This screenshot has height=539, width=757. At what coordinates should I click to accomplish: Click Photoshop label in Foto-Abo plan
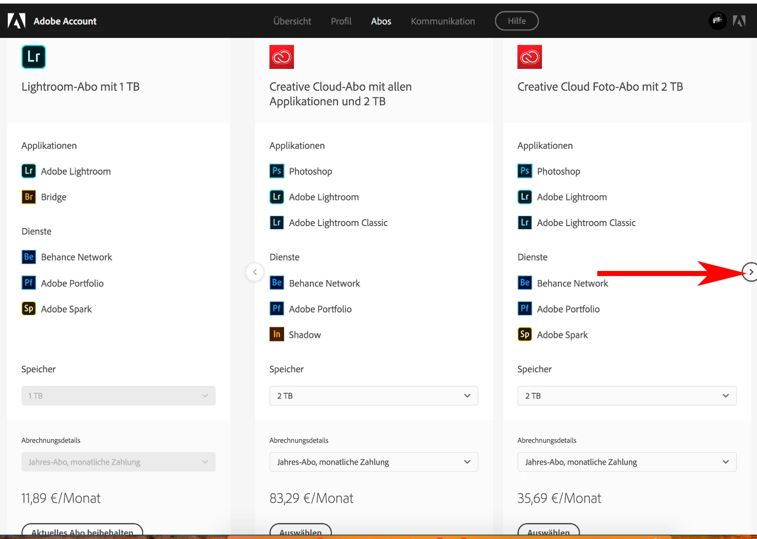coord(558,172)
